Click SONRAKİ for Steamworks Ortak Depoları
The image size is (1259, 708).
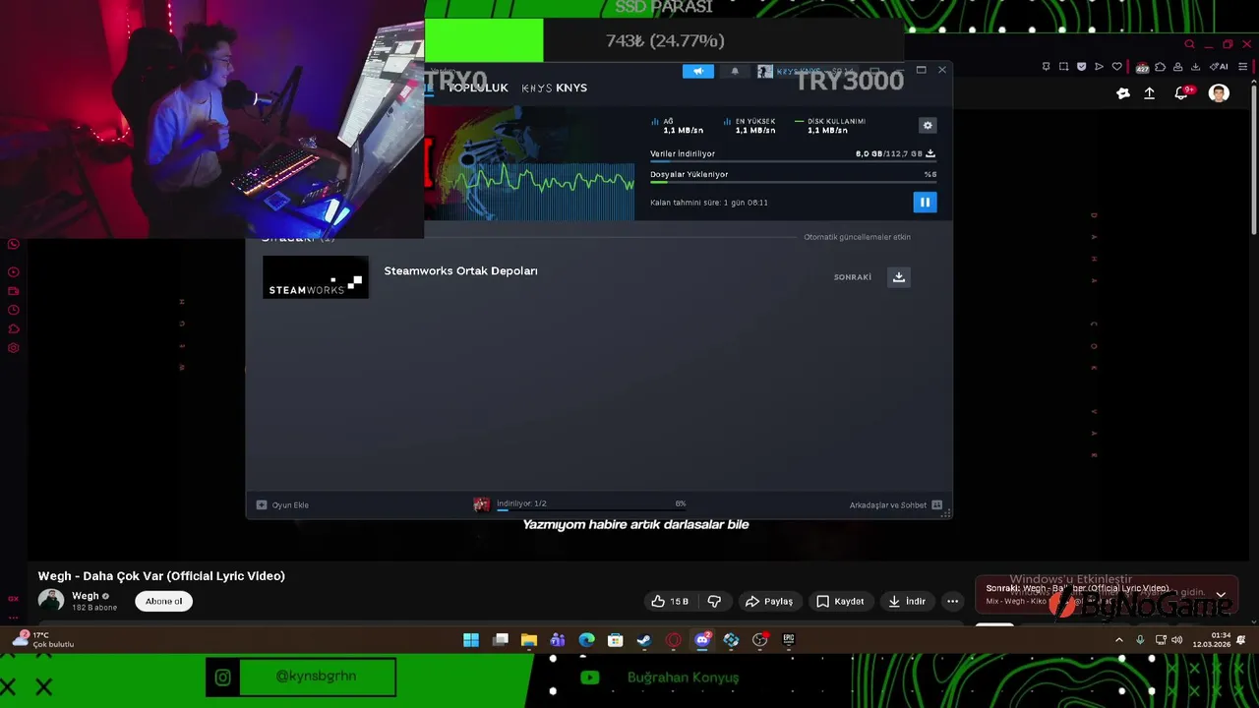coord(853,277)
